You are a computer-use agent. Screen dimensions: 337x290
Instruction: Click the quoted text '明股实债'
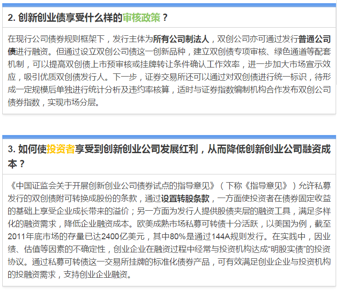pos(287,249)
